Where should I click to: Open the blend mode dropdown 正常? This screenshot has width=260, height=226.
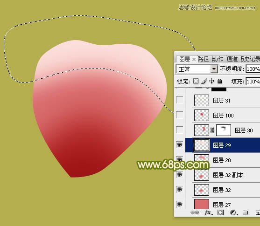[x=197, y=69]
